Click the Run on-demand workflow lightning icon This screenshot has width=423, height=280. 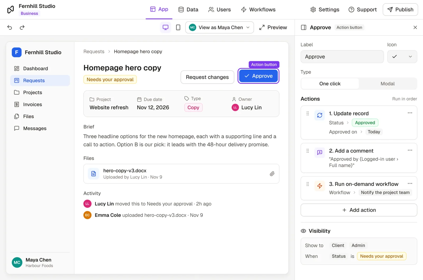320,186
